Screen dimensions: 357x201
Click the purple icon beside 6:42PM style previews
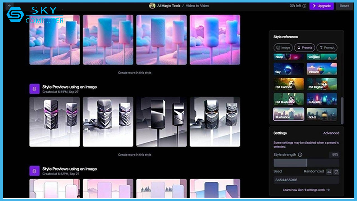pos(34,171)
